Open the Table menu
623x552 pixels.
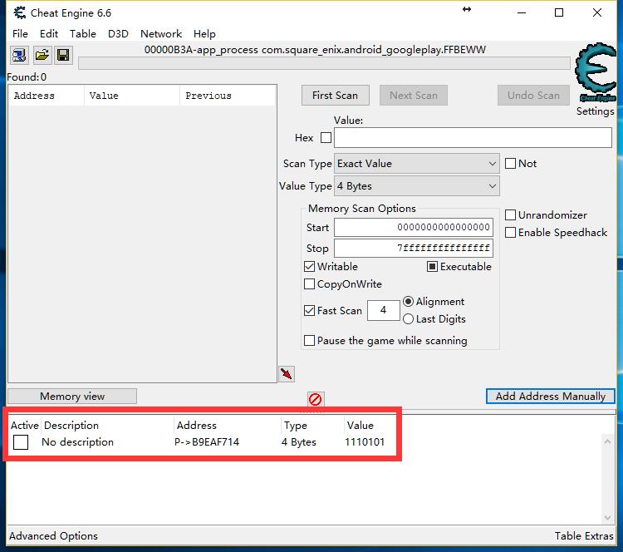click(x=83, y=34)
